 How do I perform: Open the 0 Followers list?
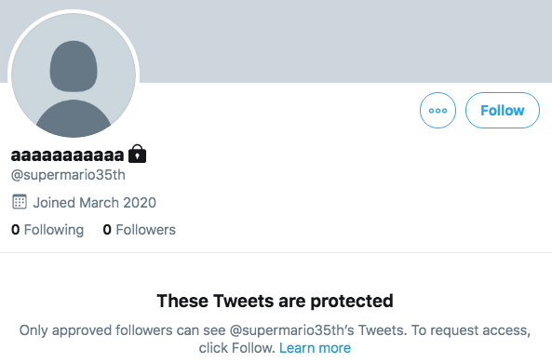139,230
